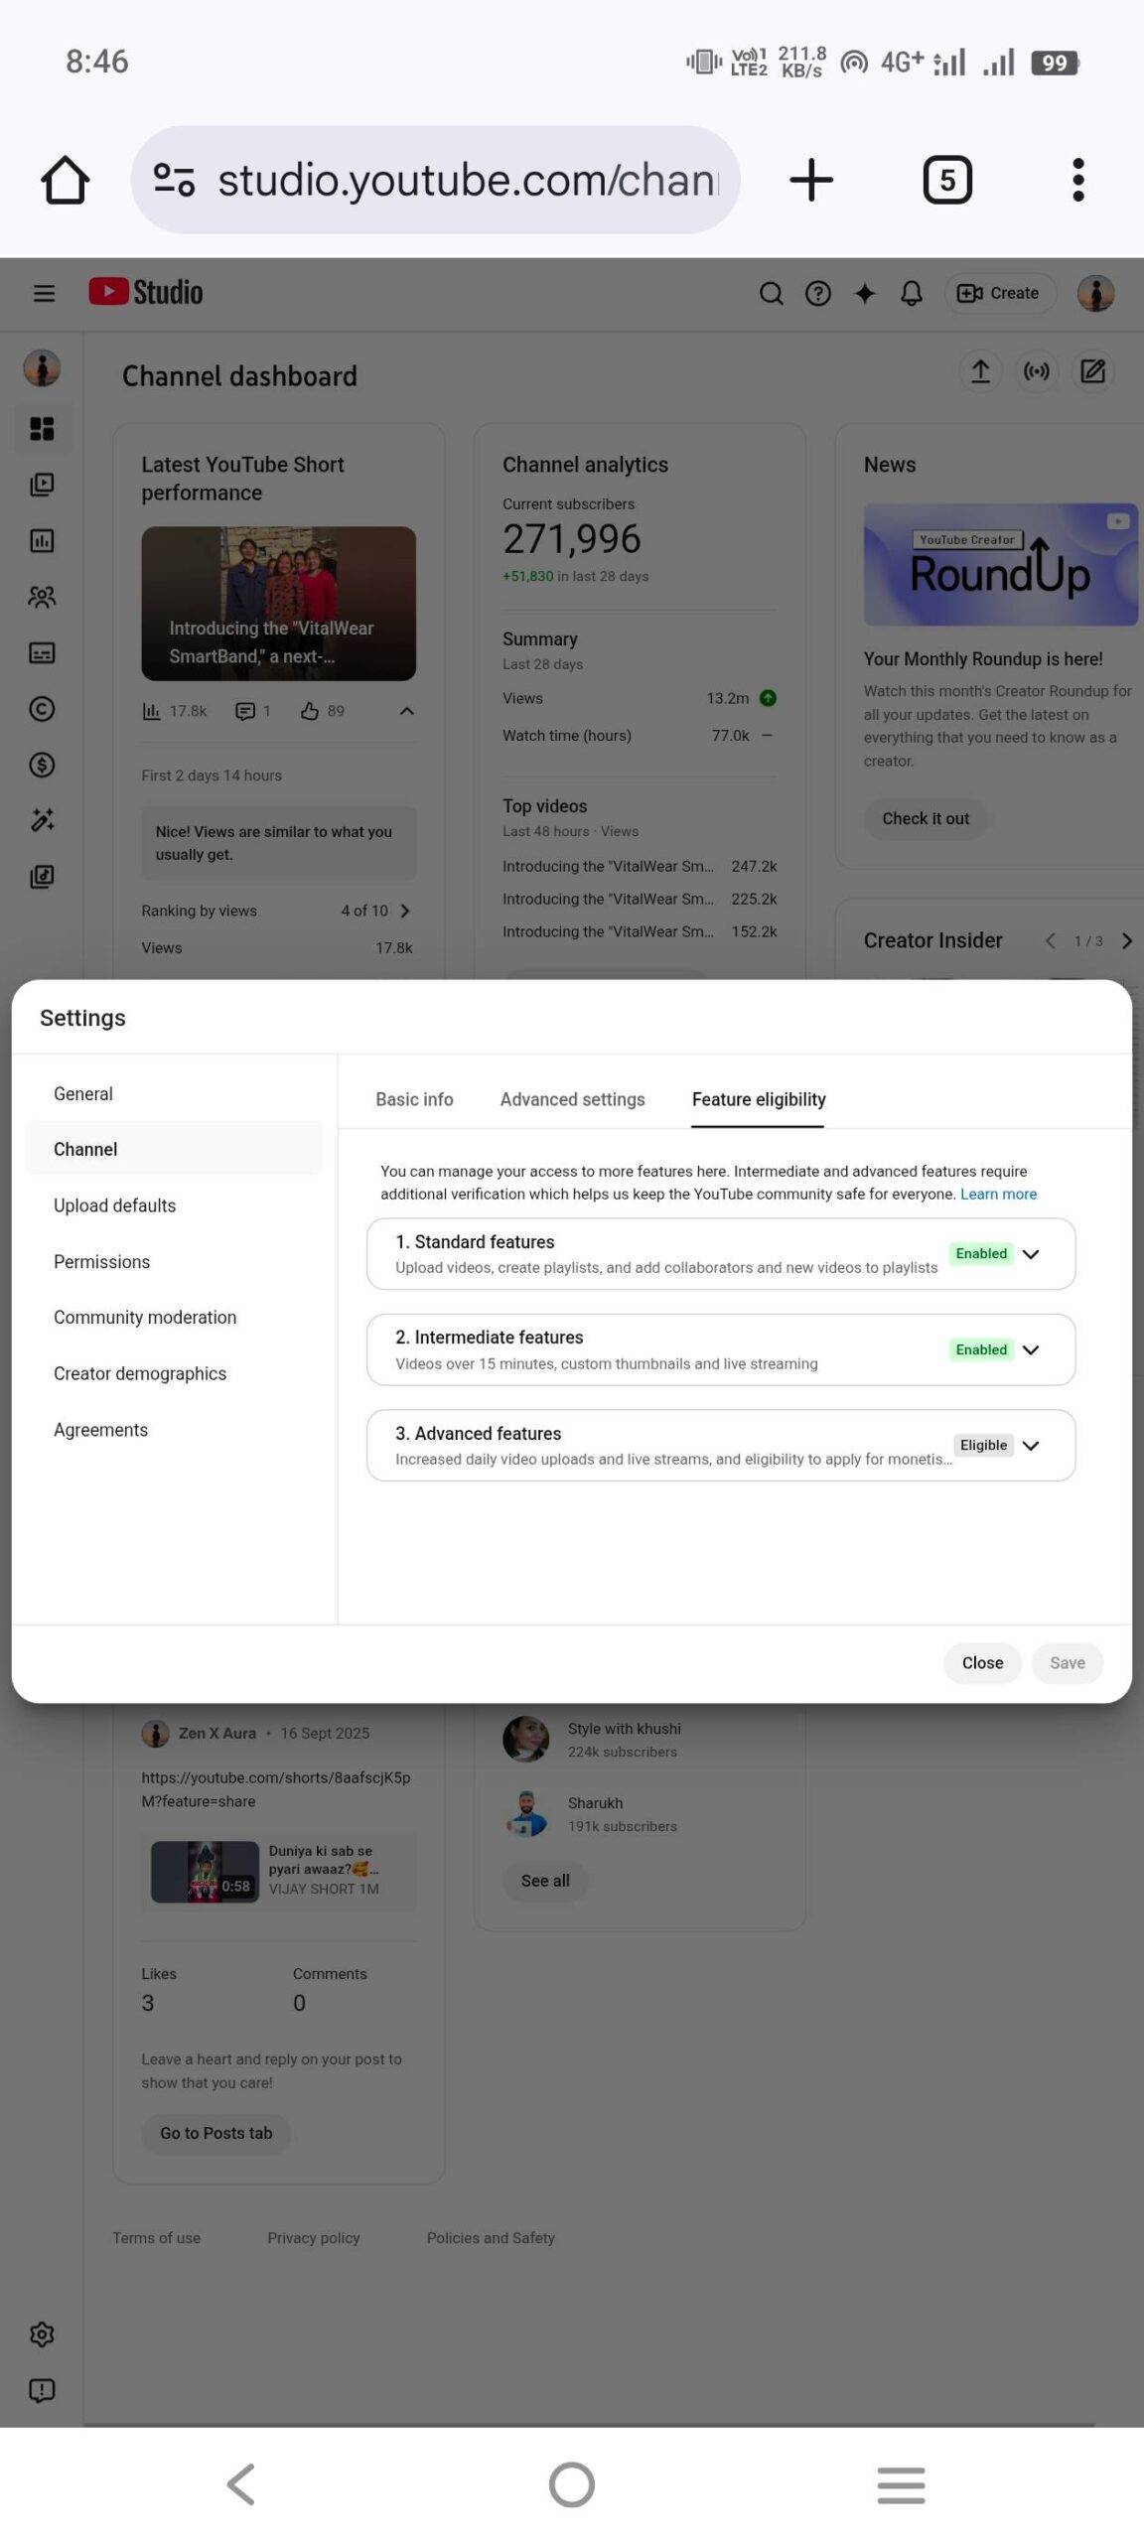Click the Learn more link
The height and width of the screenshot is (2542, 1144).
click(998, 1195)
